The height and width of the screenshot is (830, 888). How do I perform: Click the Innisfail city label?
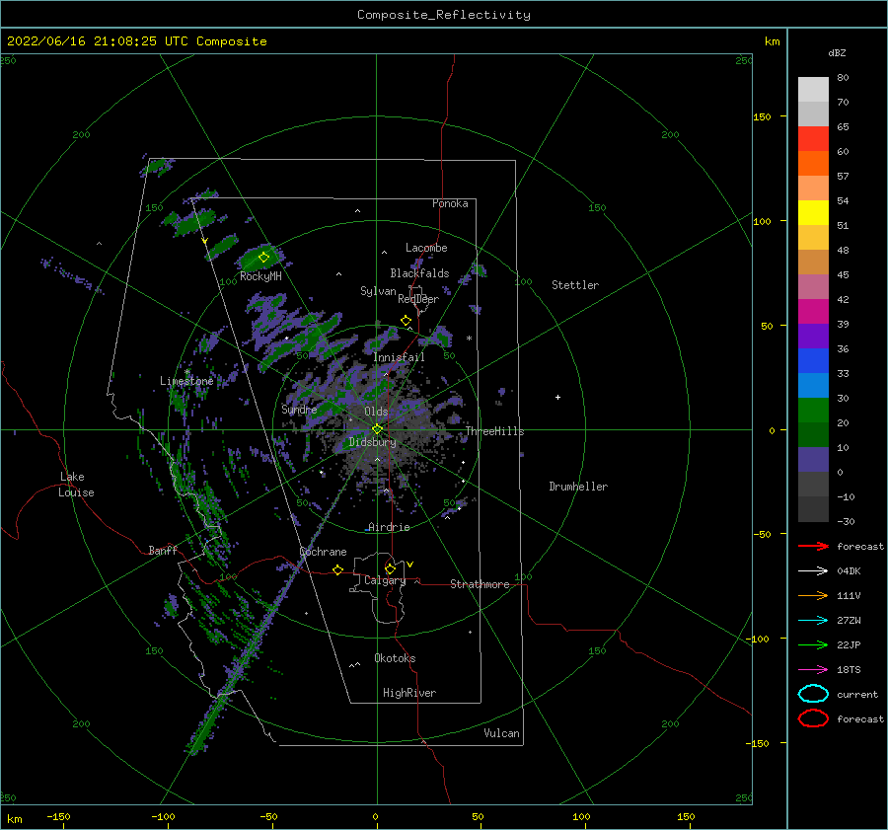[x=399, y=357]
